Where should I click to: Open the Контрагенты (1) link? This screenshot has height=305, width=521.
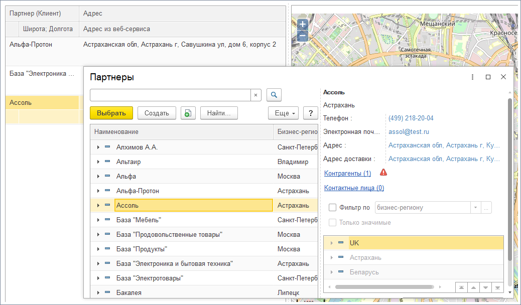point(347,173)
